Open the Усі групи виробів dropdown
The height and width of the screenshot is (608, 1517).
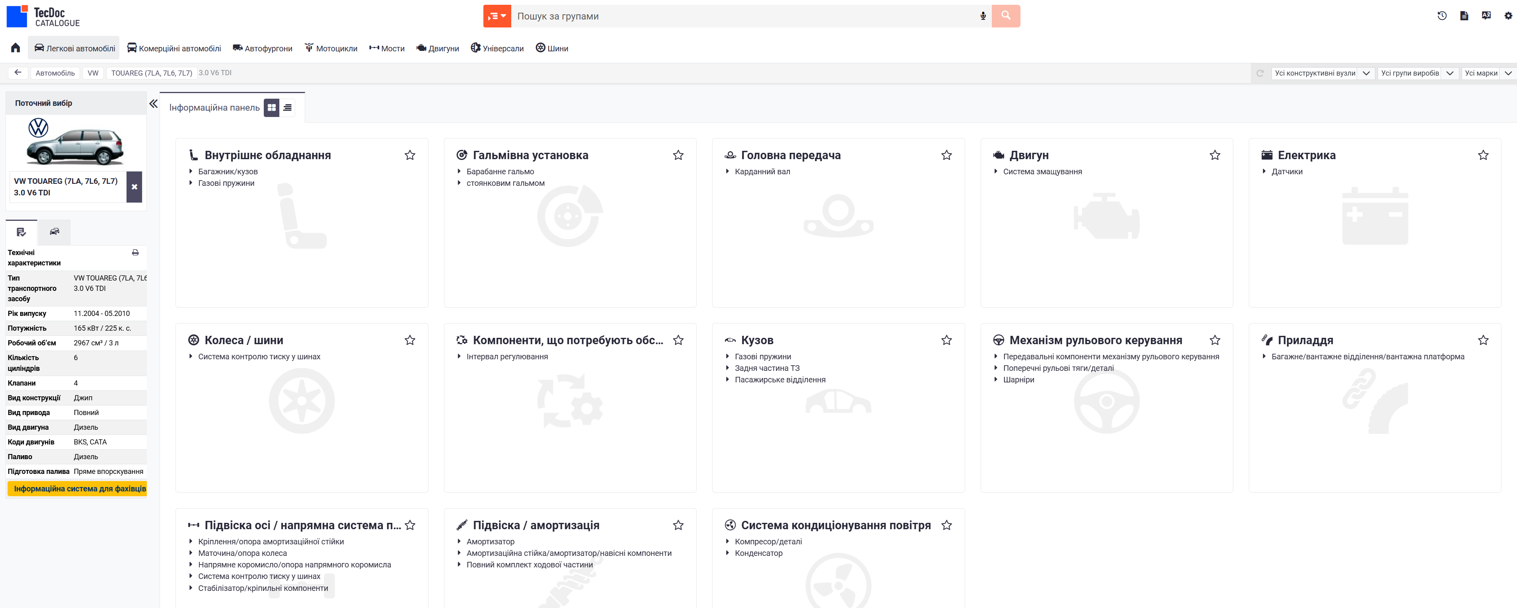1418,73
